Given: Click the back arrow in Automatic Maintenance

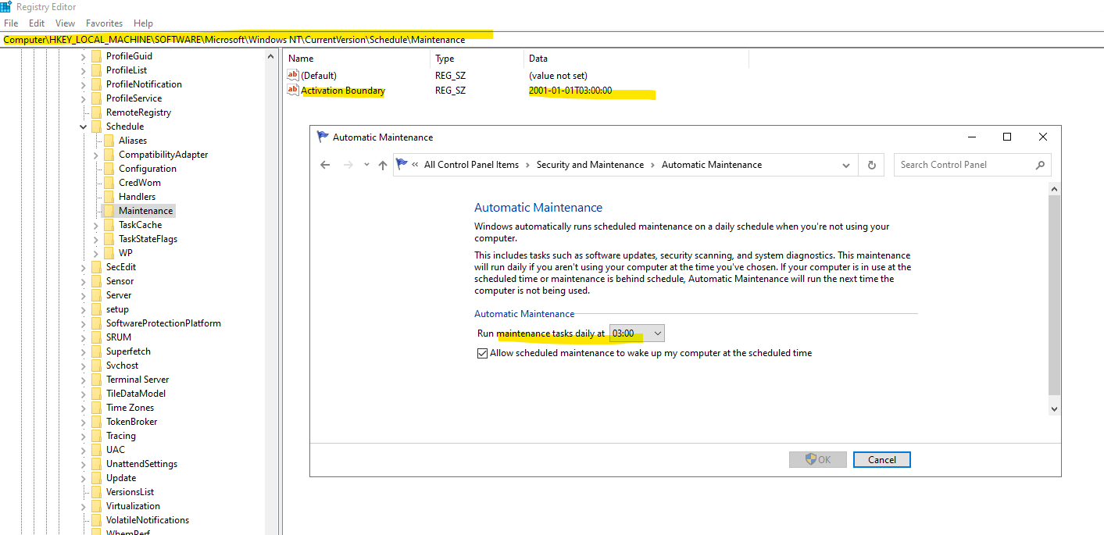Looking at the screenshot, I should [x=326, y=165].
